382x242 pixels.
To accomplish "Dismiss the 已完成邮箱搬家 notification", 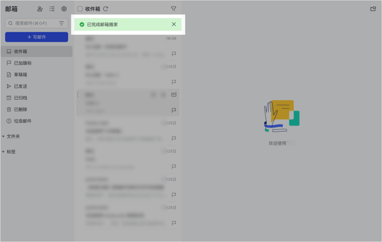I will [174, 24].
